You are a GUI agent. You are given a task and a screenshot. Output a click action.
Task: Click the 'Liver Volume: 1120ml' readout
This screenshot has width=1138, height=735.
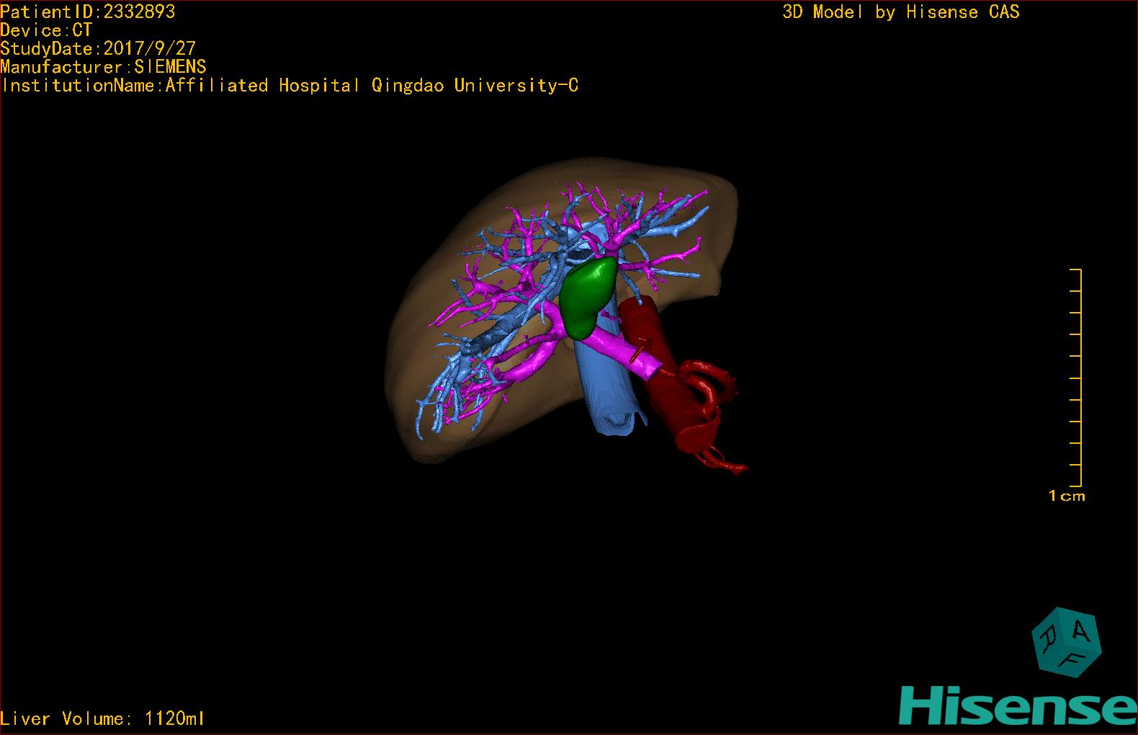[x=102, y=718]
